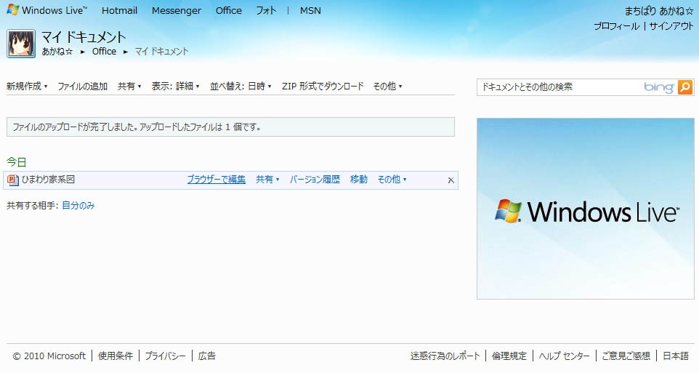Open 倫理規定 in the footer
Image resolution: width=699 pixels, height=373 pixels.
(x=509, y=356)
